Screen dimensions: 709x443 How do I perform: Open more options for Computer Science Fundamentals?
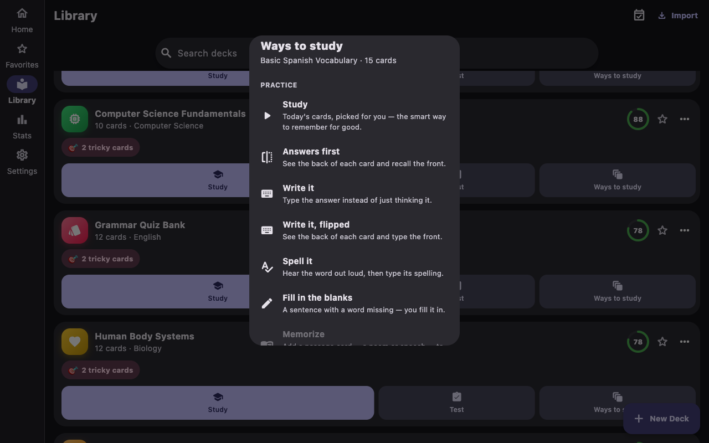(685, 119)
